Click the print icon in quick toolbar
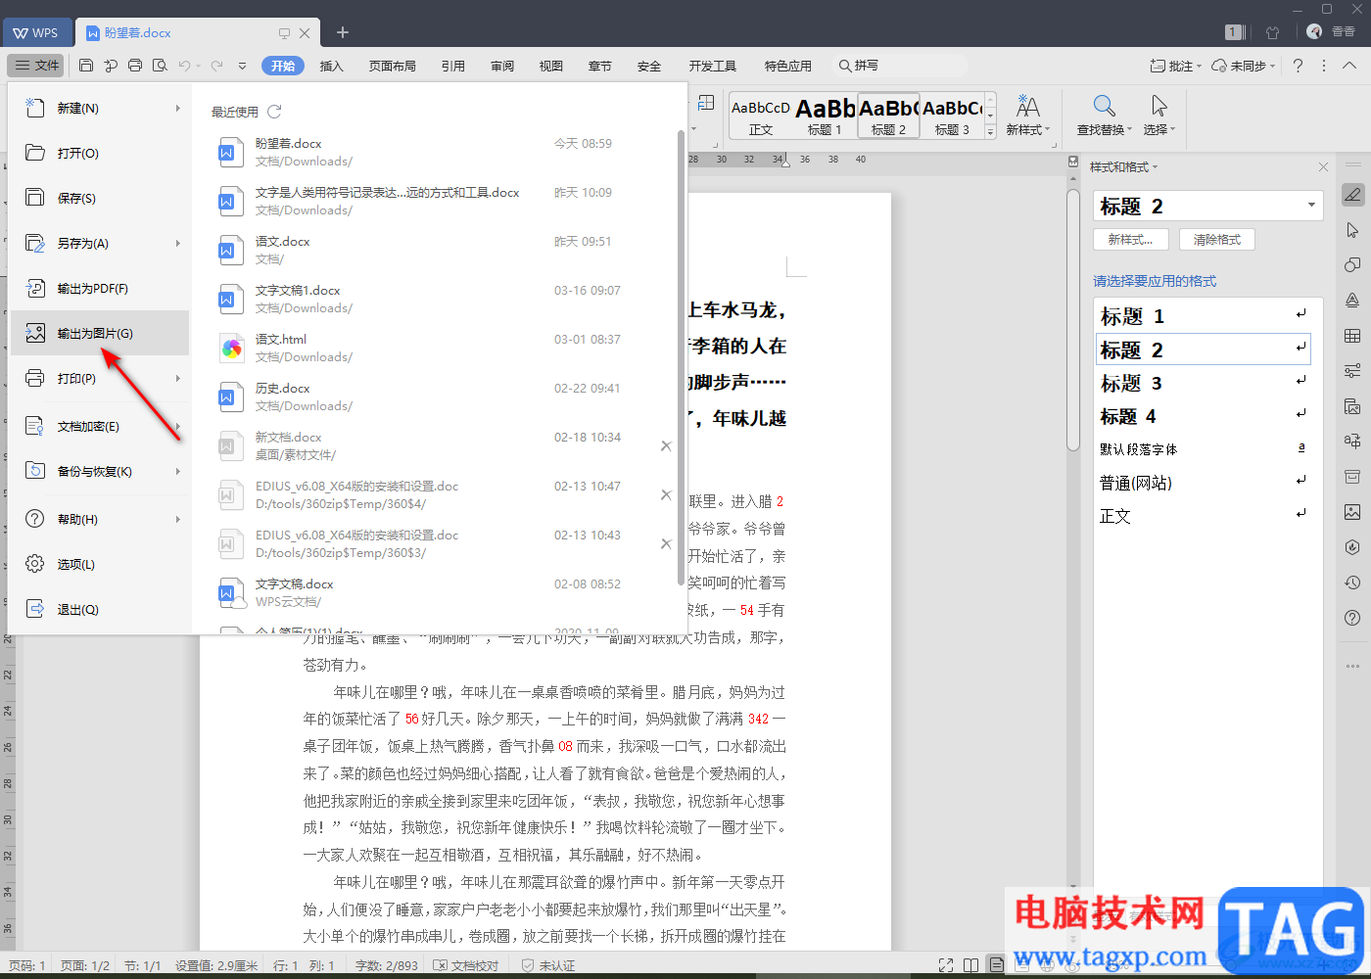1371x979 pixels. (135, 66)
